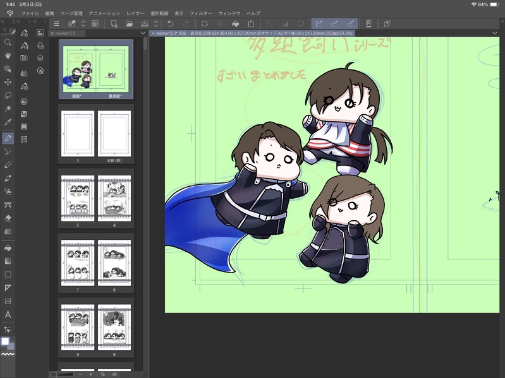
Task: Select the Figure rectangle tool
Action: click(8, 275)
